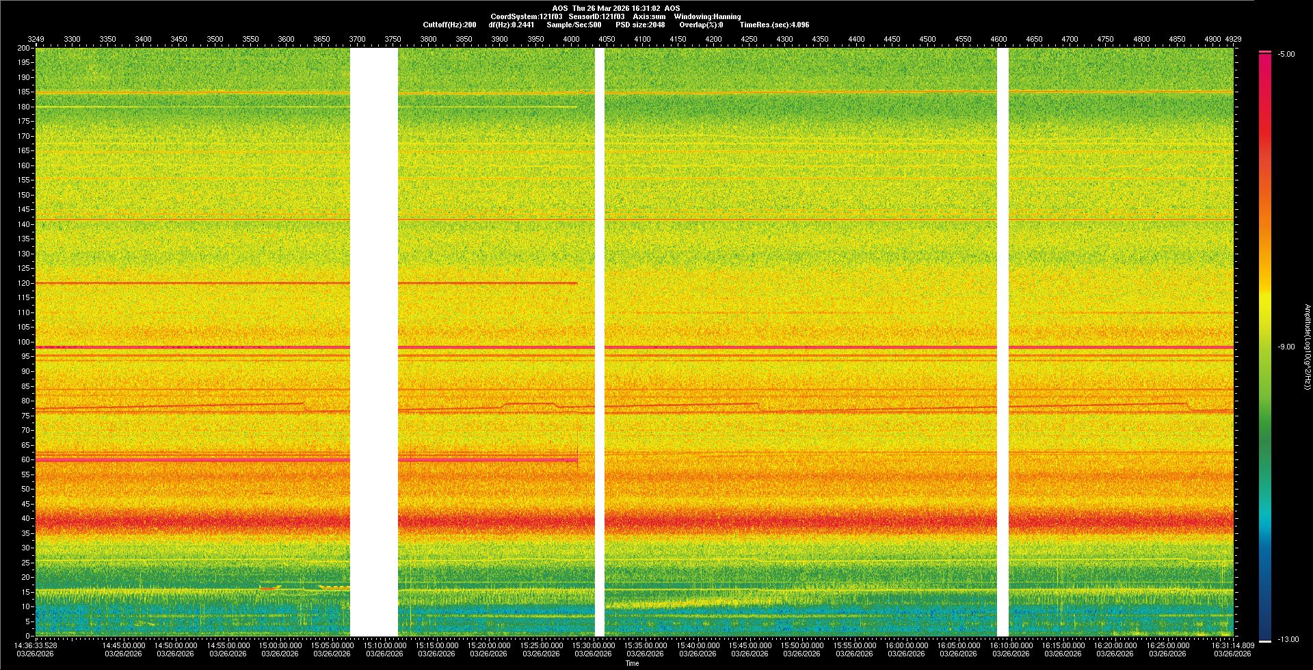Screen dimensions: 1313x670
Task: Click the widest white data gap
Action: tap(374, 342)
